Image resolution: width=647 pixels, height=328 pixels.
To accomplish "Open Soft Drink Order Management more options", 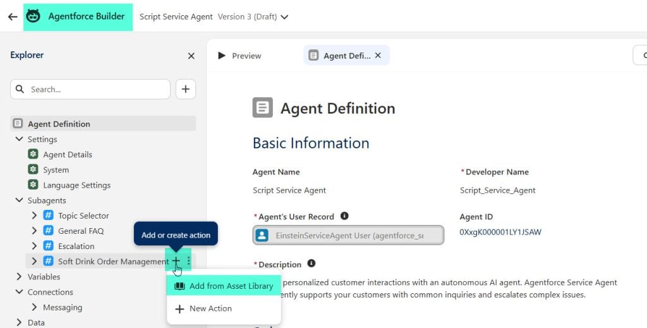I will 188,261.
